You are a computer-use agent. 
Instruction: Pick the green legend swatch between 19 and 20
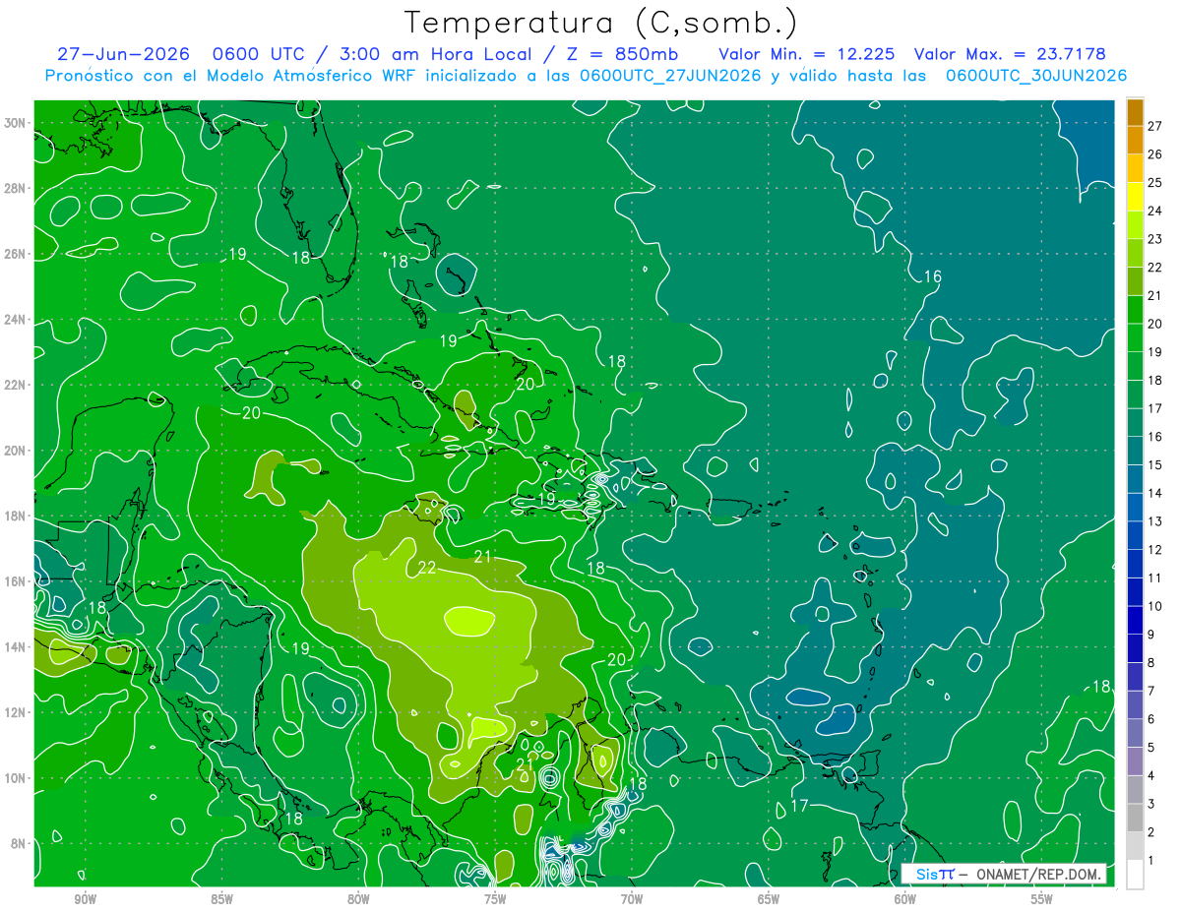[1135, 337]
